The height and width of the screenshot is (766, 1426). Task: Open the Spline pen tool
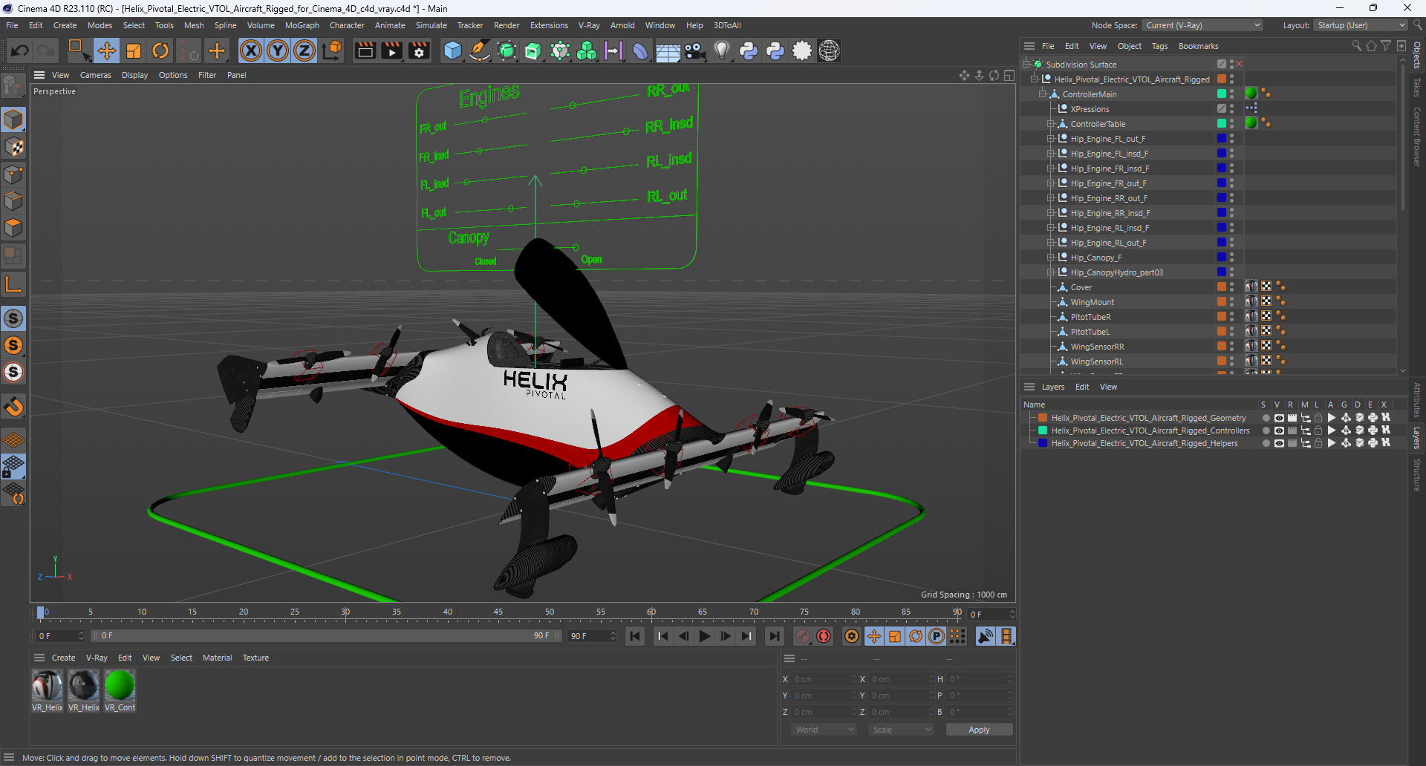480,50
